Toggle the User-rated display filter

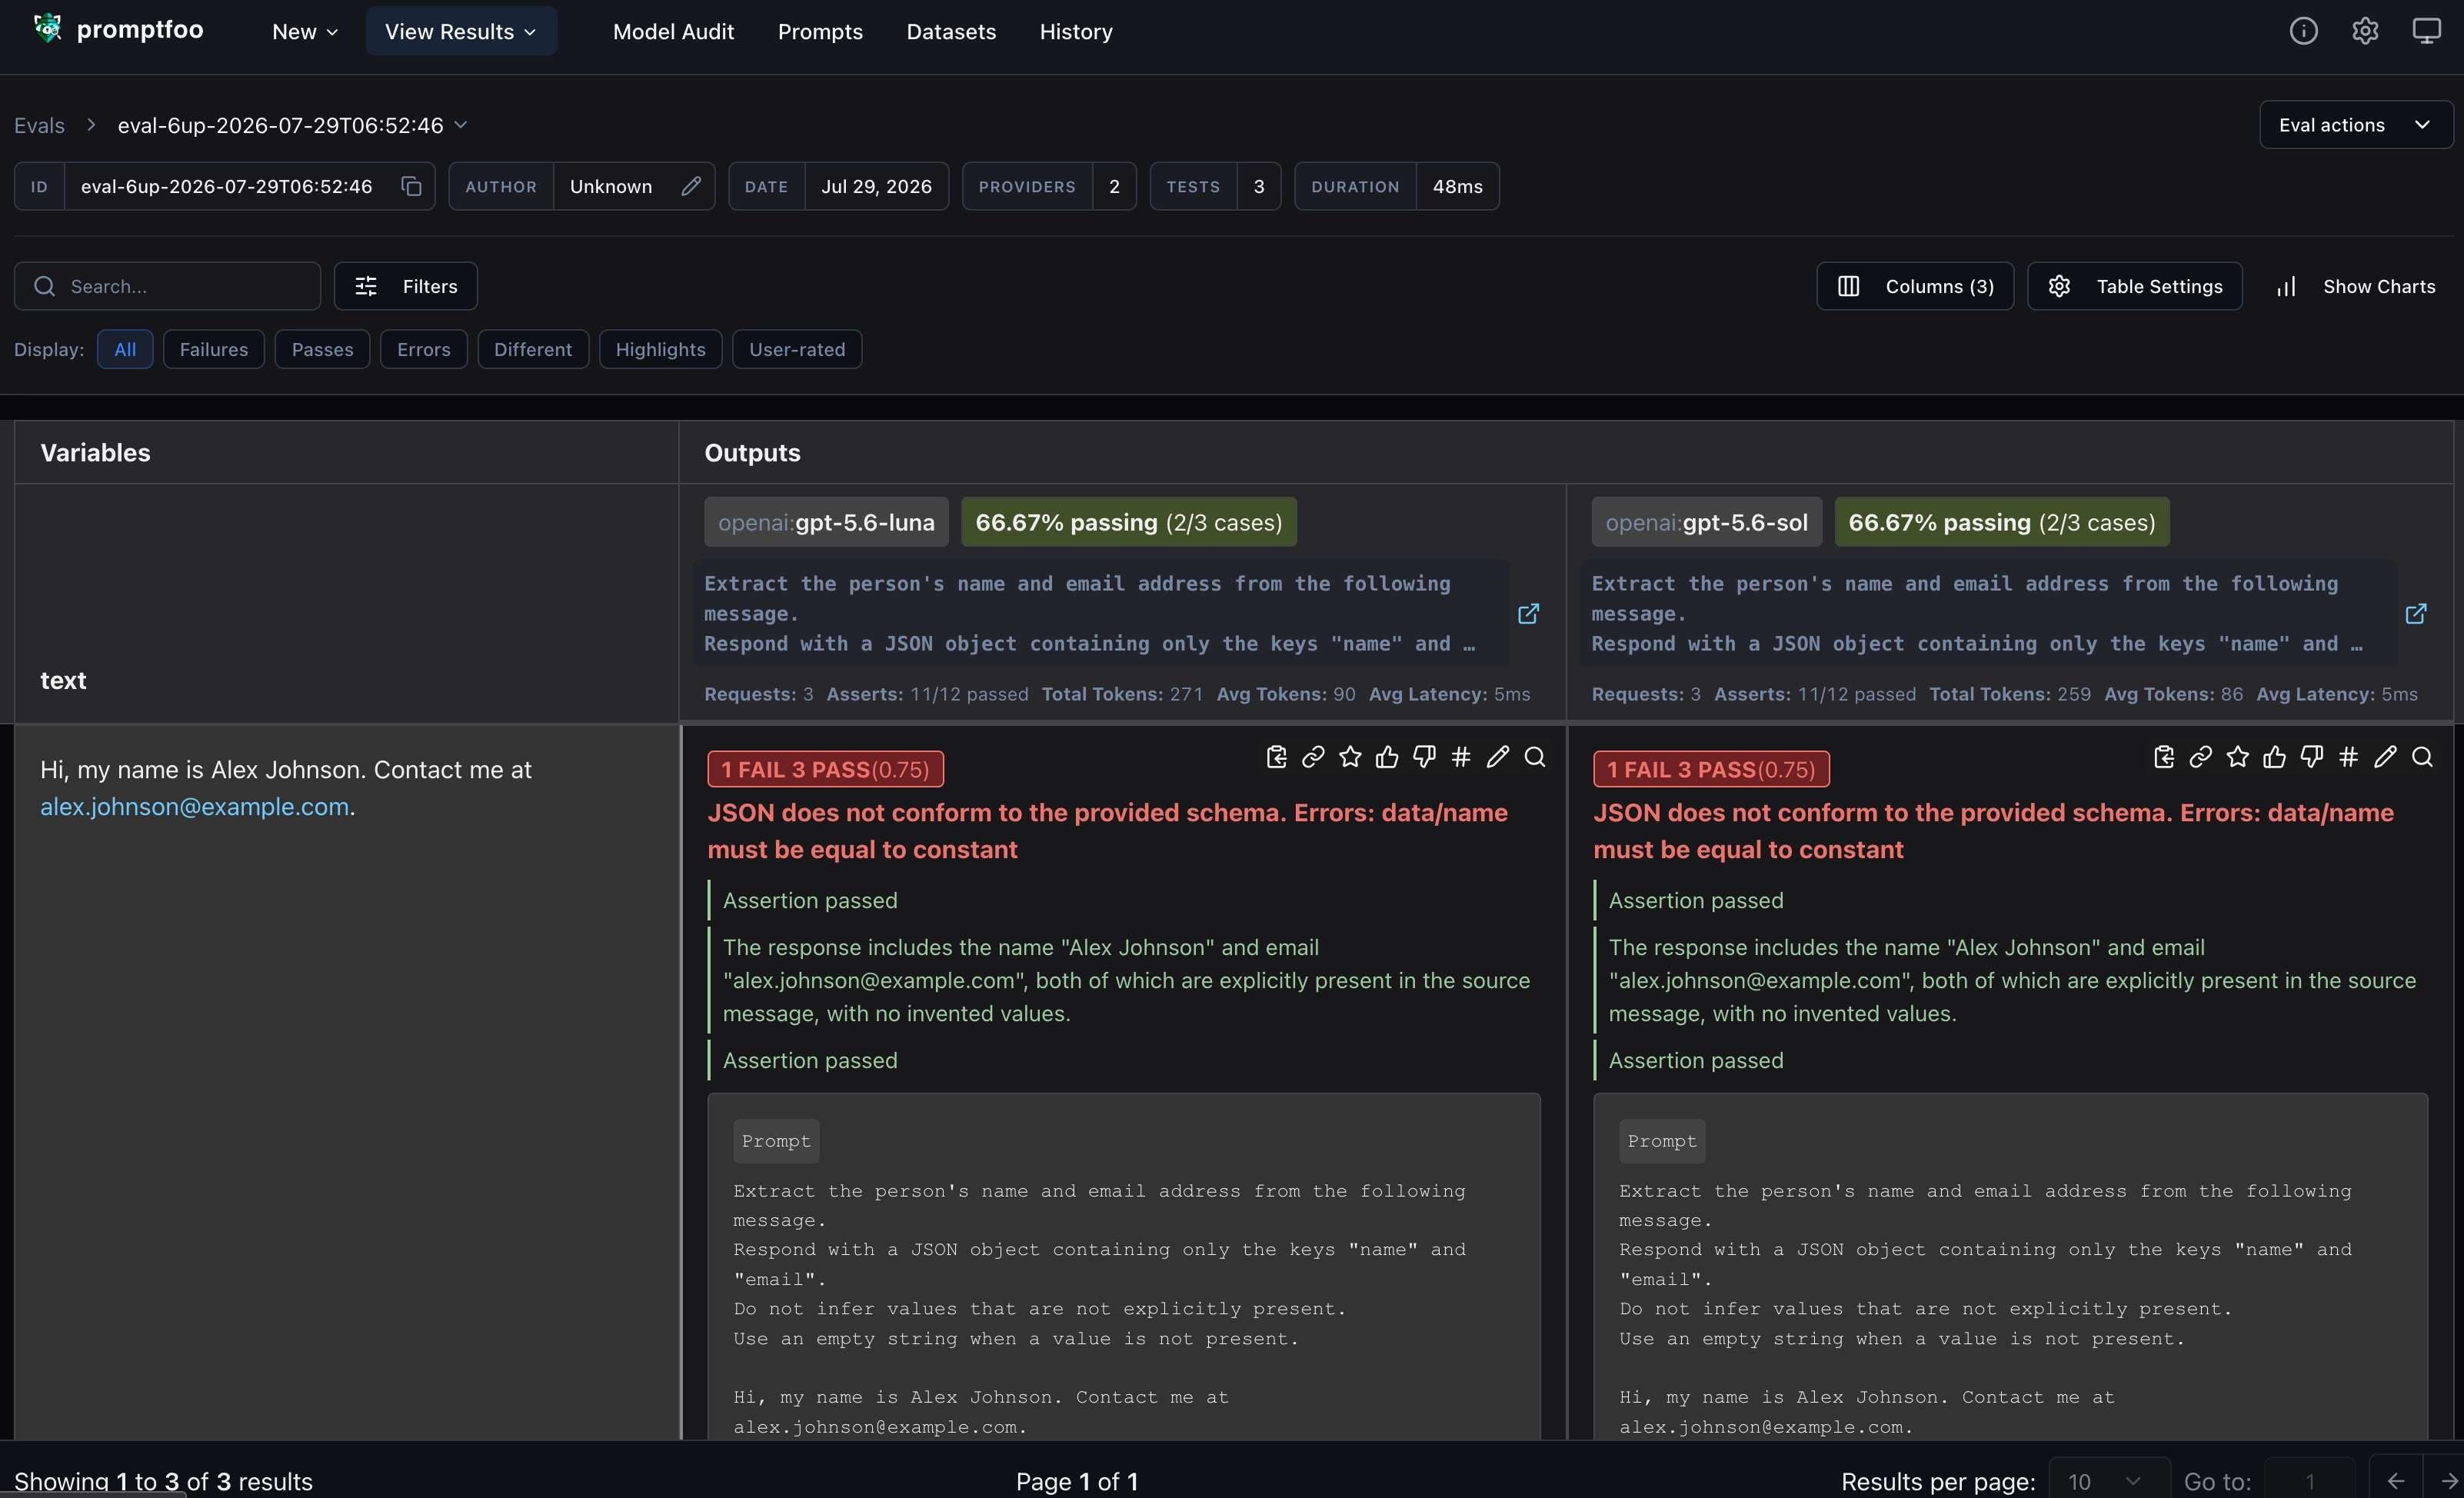(797, 349)
